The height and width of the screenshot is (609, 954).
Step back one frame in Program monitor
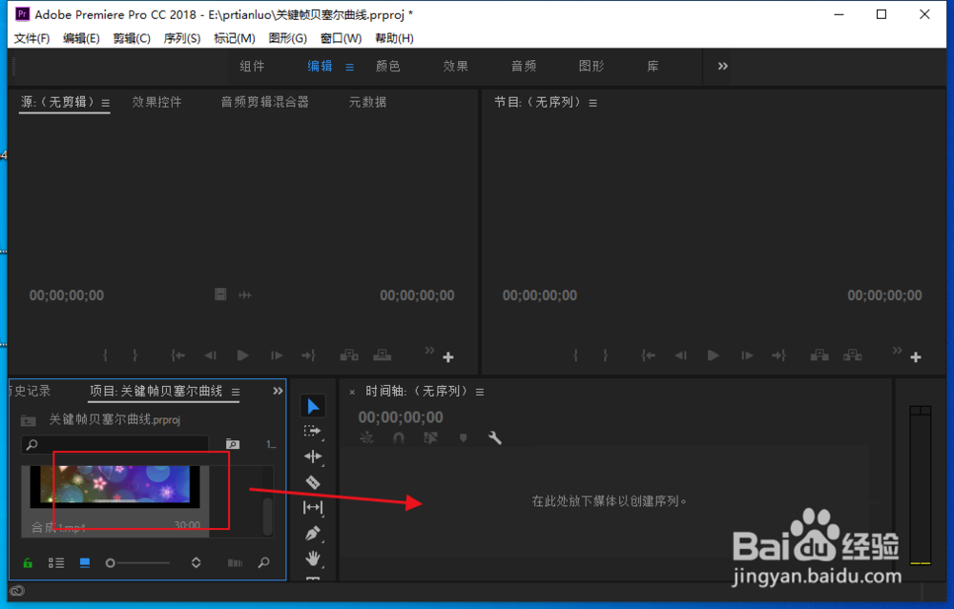pos(680,355)
